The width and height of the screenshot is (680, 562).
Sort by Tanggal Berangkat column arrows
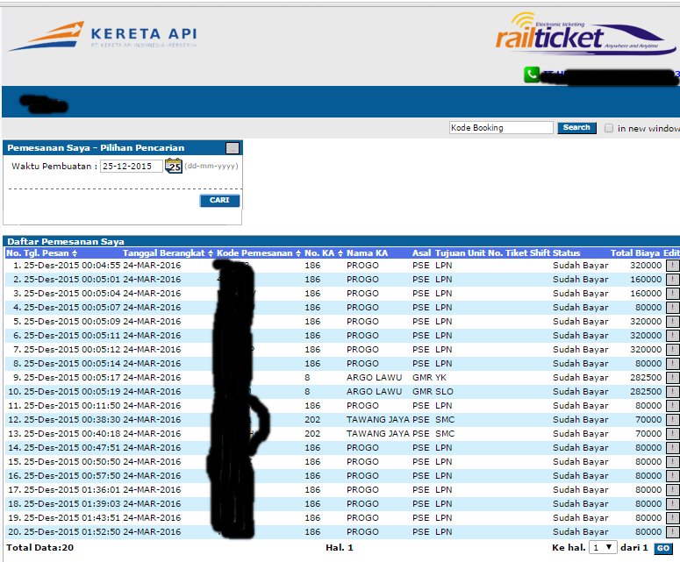[211, 253]
